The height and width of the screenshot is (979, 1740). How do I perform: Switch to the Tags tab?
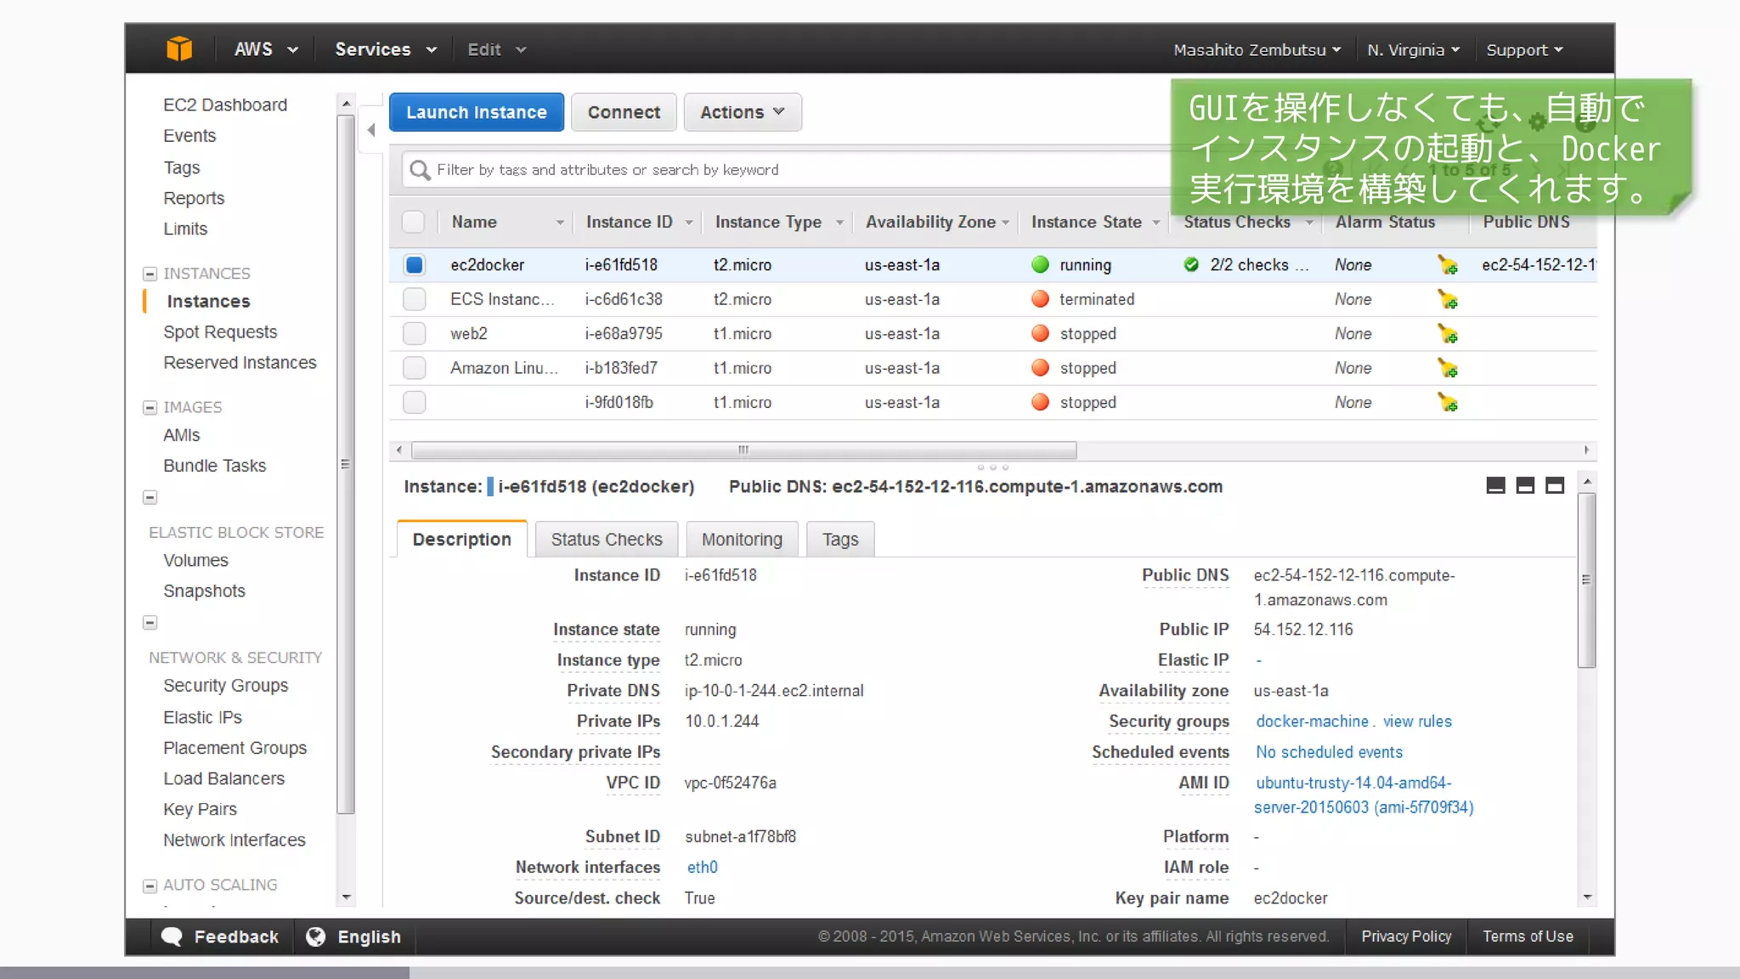840,539
